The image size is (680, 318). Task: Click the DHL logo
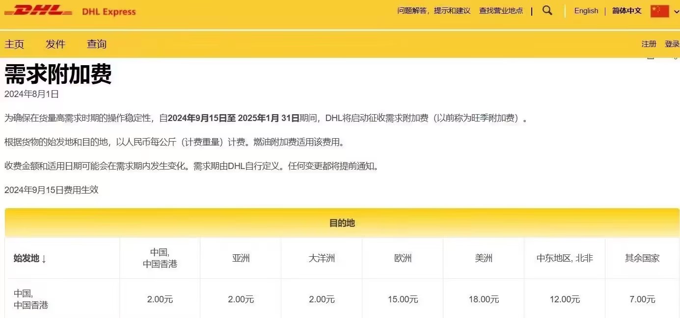click(38, 11)
